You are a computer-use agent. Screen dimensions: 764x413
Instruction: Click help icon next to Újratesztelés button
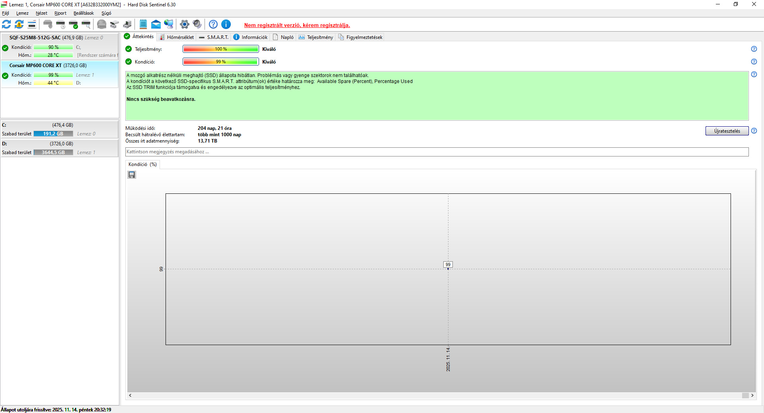coord(754,131)
